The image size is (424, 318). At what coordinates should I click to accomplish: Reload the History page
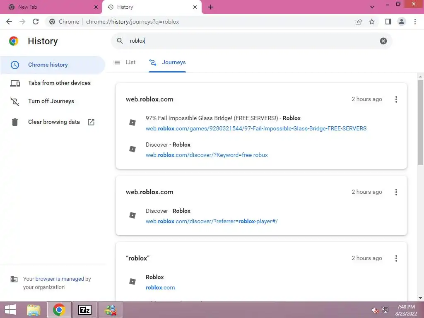pyautogui.click(x=36, y=22)
